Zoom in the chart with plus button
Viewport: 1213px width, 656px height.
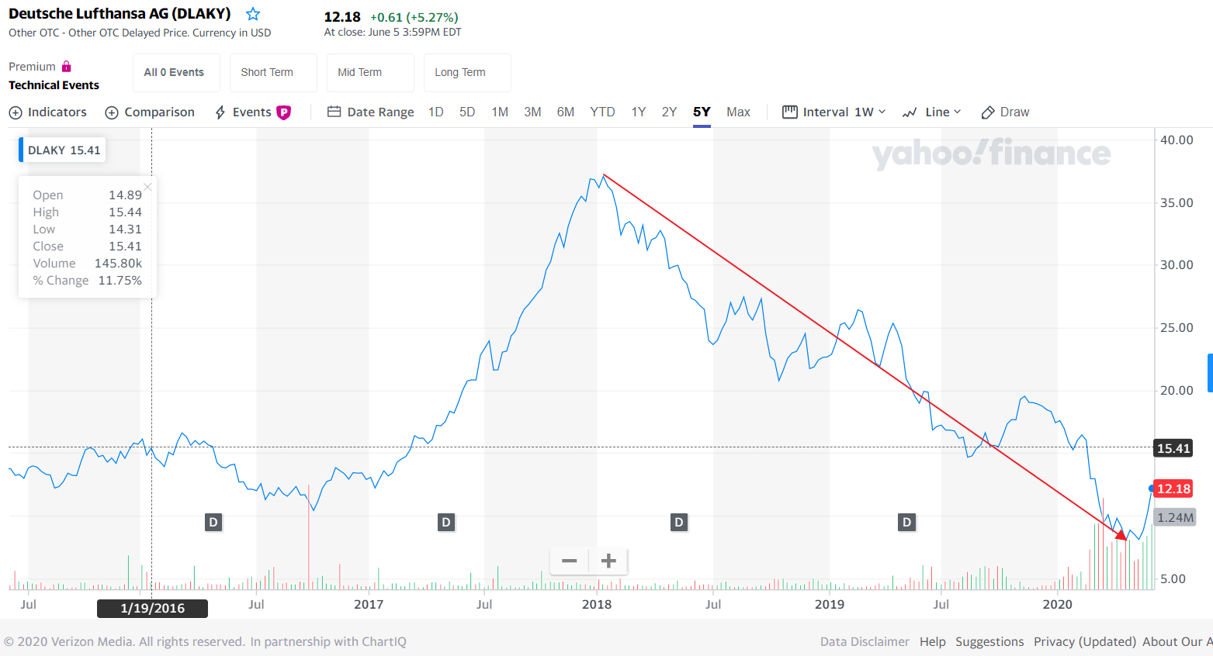(x=608, y=561)
